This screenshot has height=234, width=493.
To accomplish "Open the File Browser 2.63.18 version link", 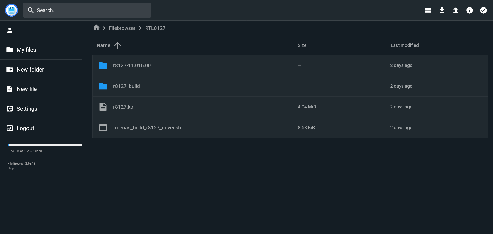I will tap(22, 164).
